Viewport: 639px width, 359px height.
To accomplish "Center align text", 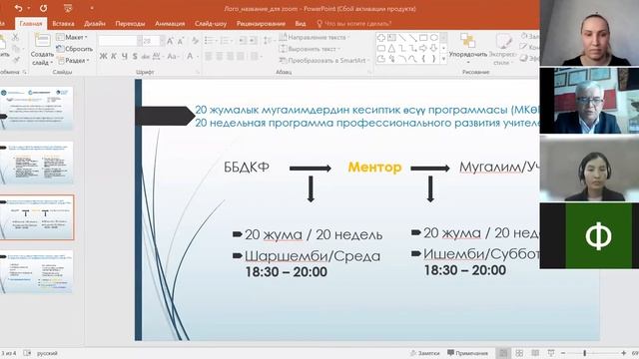I will pos(220,56).
